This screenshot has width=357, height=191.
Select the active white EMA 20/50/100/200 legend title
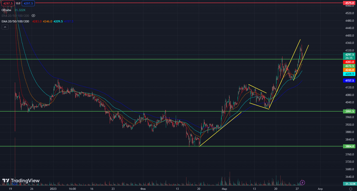pos(15,21)
